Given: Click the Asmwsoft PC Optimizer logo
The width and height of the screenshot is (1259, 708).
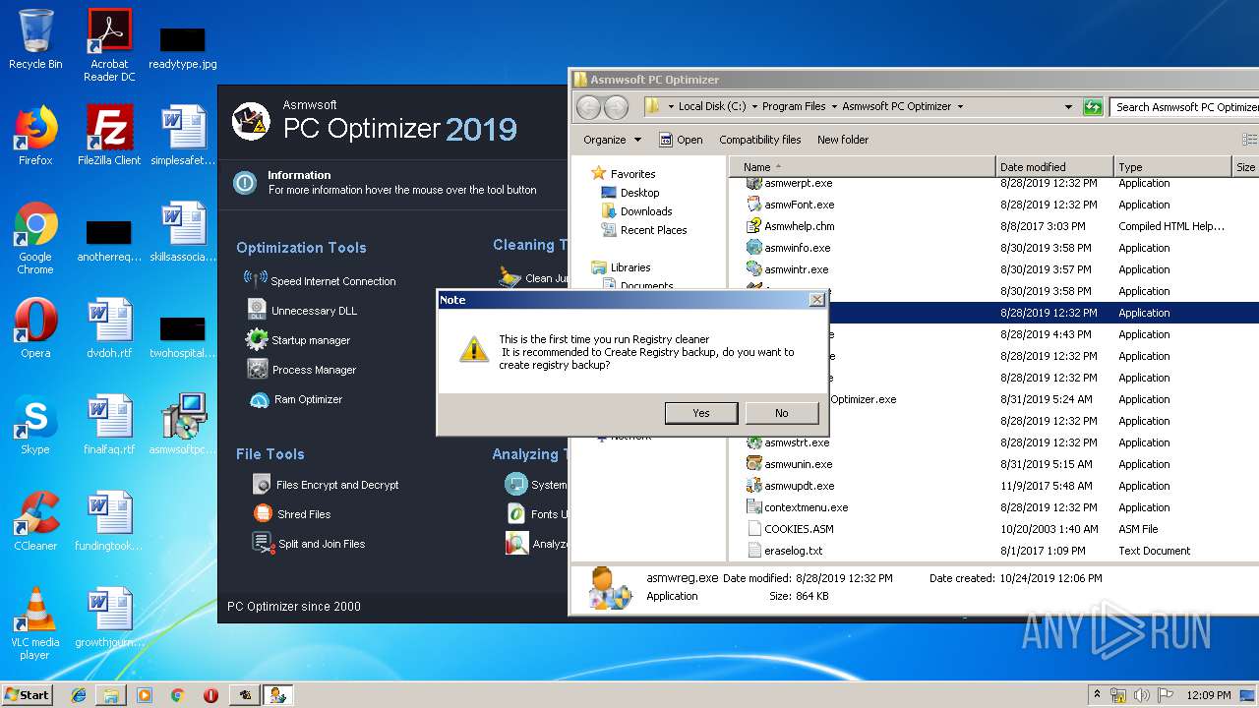Looking at the screenshot, I should tap(251, 121).
